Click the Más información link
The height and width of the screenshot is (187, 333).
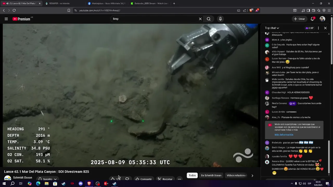pos(284,135)
